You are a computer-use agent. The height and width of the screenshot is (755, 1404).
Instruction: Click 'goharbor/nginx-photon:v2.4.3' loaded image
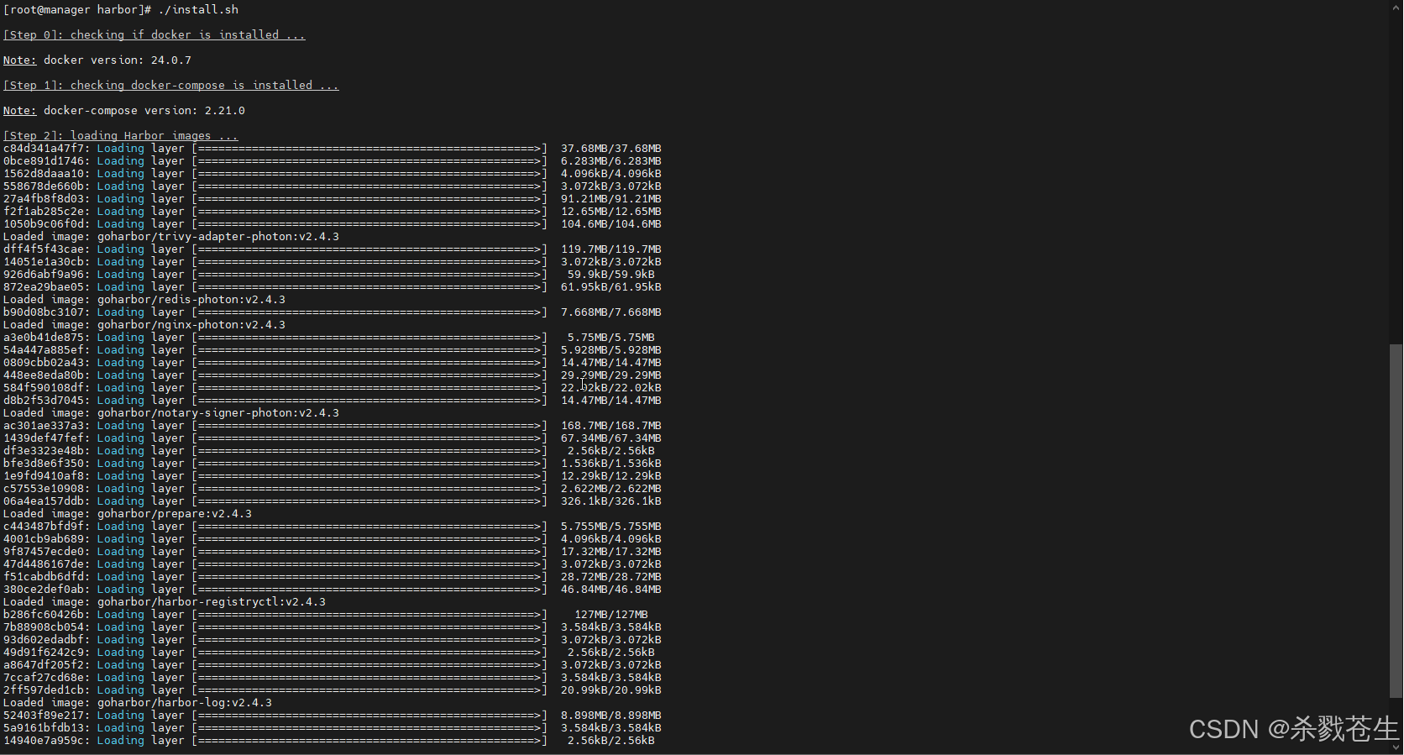(191, 325)
